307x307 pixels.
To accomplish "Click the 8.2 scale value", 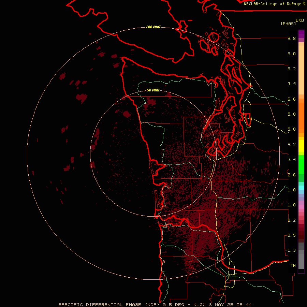I will coord(292,69).
